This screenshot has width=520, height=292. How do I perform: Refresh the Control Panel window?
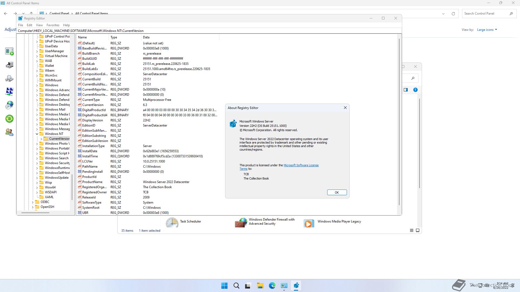[x=453, y=14]
